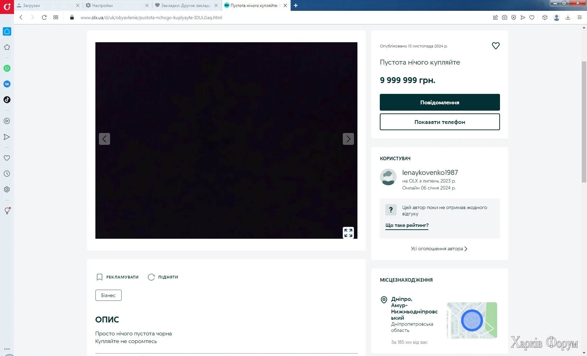Reload the current OLX page
Viewport: 587px width, 356px height.
[44, 17]
